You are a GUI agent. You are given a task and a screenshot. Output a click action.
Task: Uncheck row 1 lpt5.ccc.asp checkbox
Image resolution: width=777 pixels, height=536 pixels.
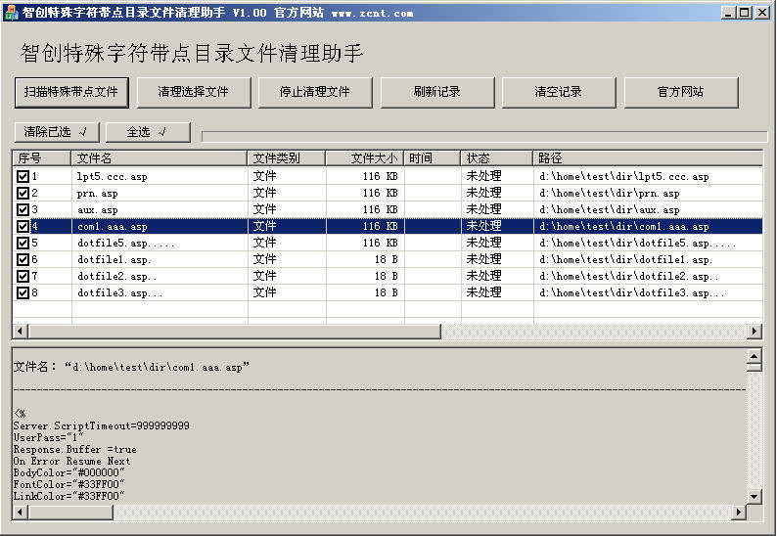click(23, 176)
